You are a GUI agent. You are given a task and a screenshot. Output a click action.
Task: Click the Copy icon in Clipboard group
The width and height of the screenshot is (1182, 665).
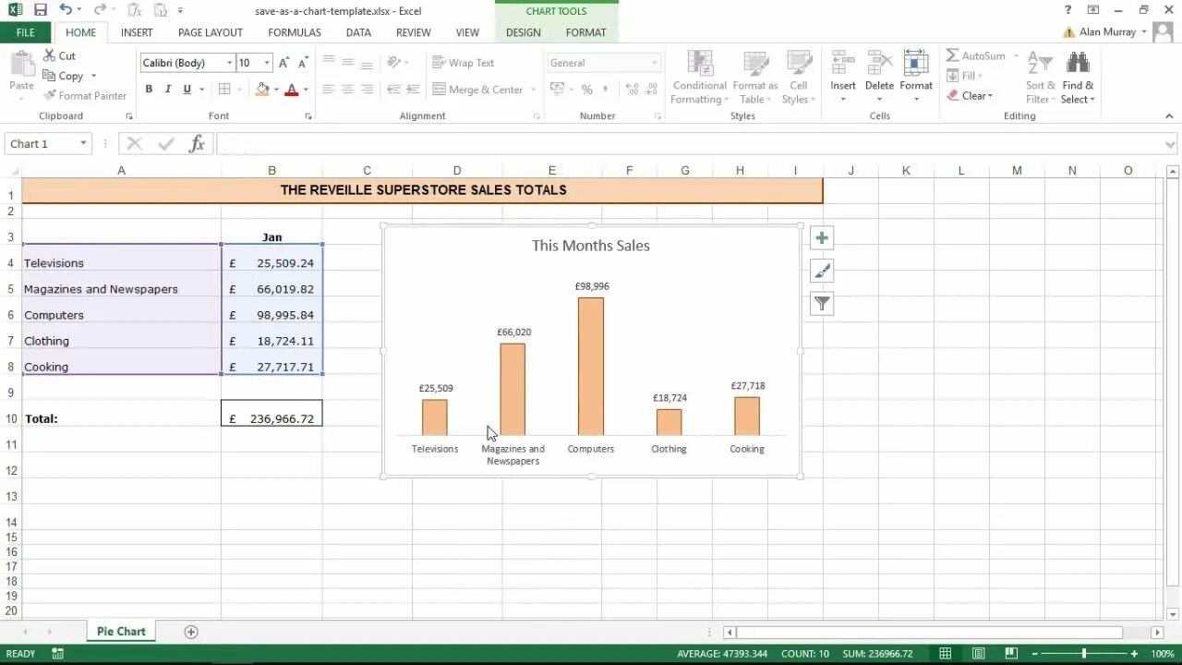48,76
